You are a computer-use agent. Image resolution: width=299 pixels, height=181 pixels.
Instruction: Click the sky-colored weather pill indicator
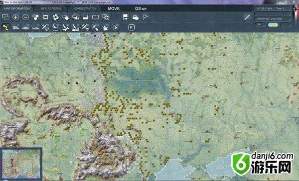click(x=273, y=25)
